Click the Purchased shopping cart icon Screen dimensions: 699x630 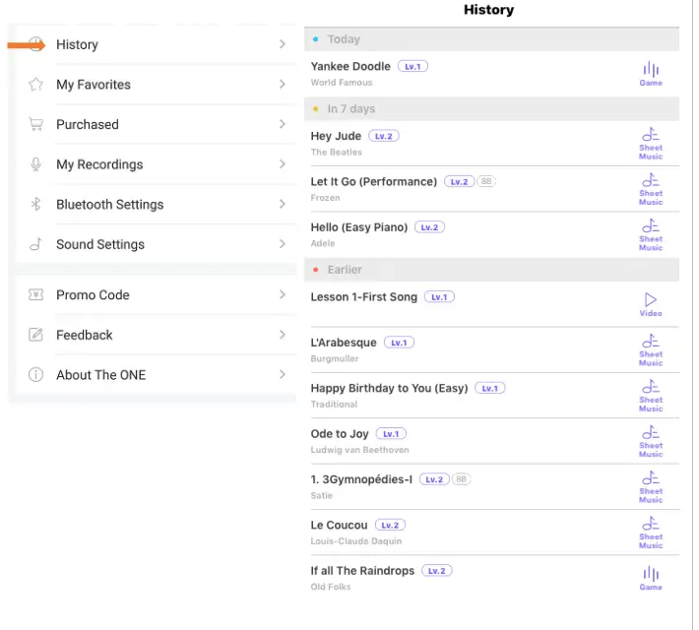(x=36, y=125)
